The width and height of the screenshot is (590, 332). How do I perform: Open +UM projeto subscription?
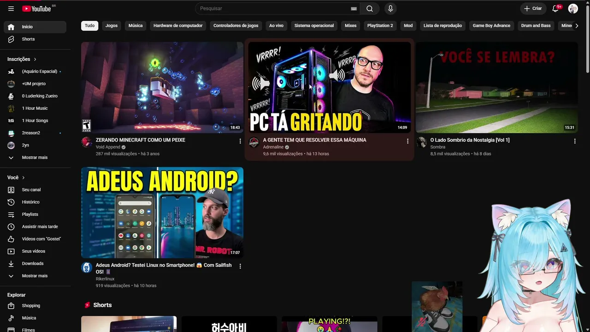click(x=35, y=84)
